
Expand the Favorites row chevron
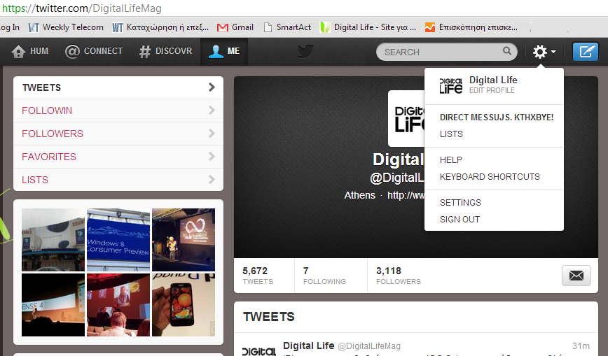pos(212,157)
